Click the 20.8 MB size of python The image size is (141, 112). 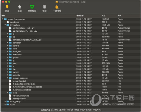[105, 72]
